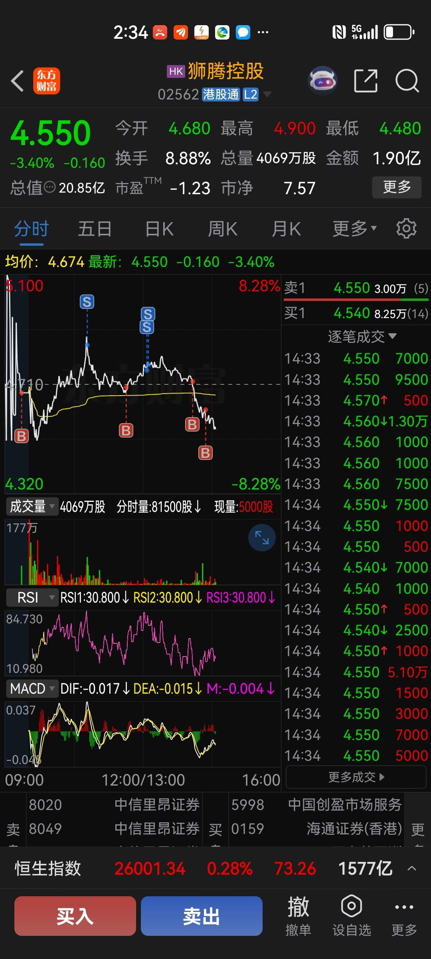Viewport: 431px width, 959px height.
Task: Open the RSI indicator dropdown
Action: pyautogui.click(x=32, y=598)
